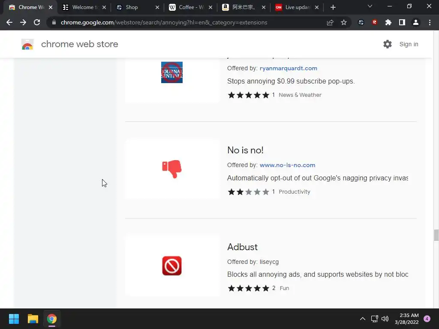
Task: Open the clock and calendar flyout
Action: [x=407, y=319]
